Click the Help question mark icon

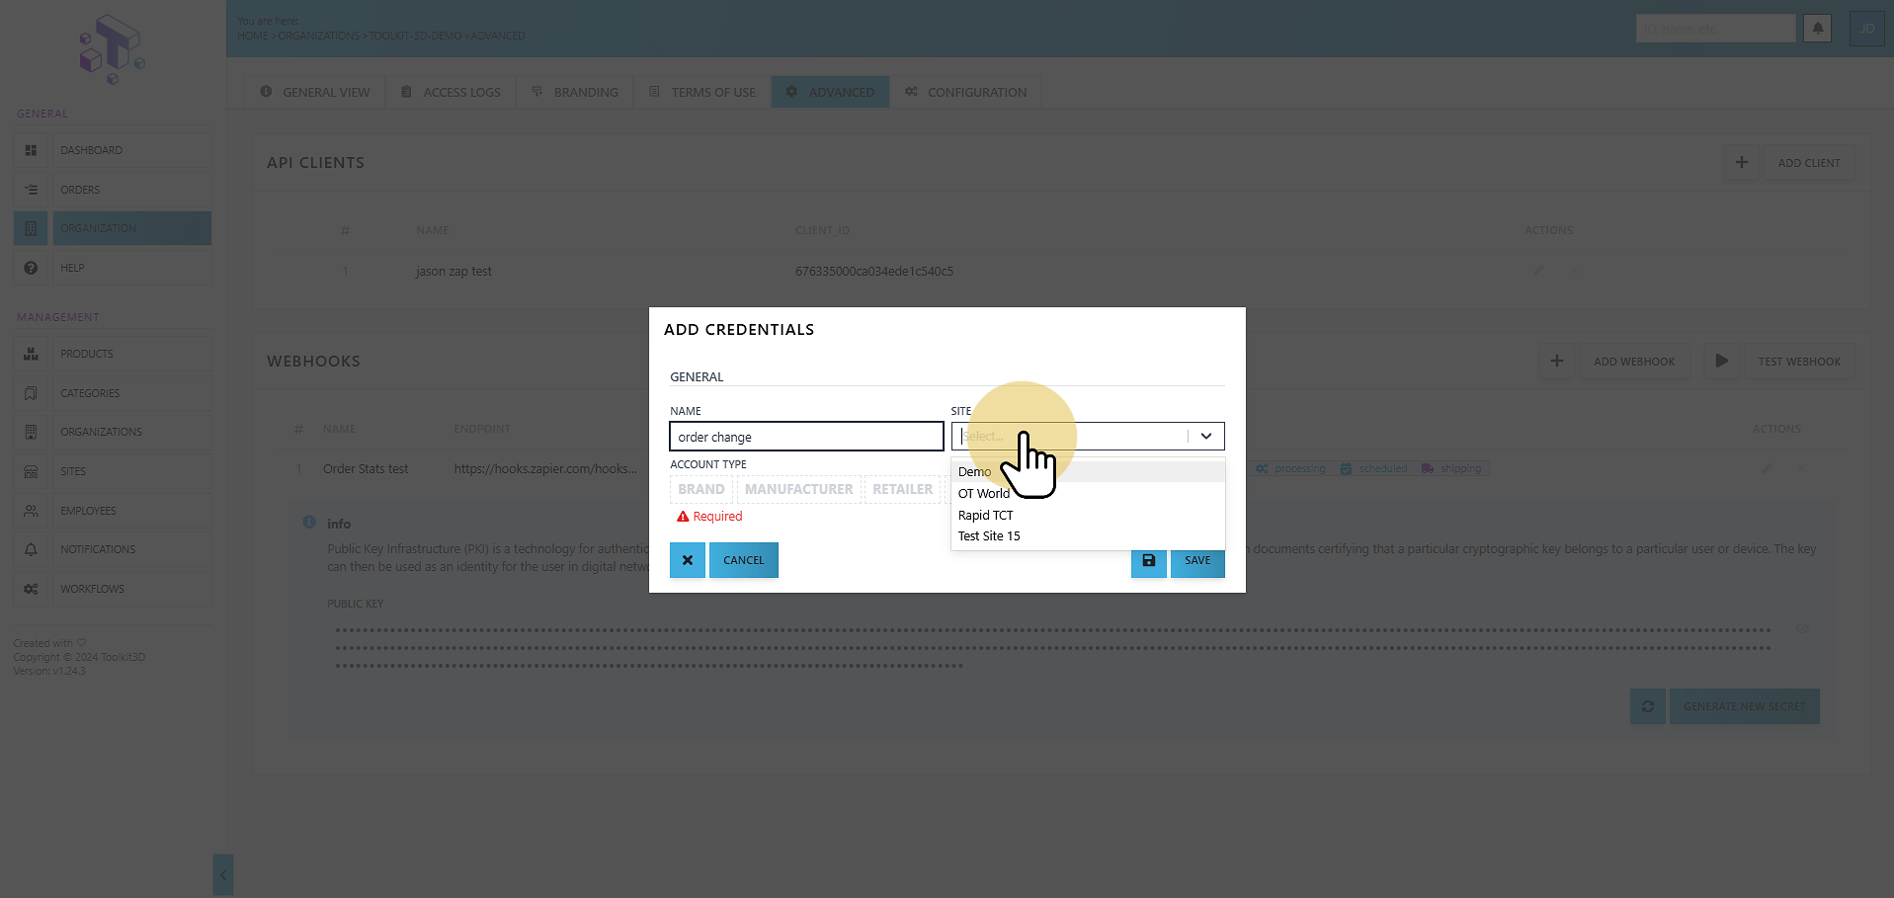pos(31,268)
